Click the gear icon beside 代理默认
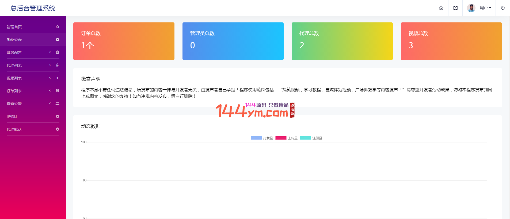 pyautogui.click(x=57, y=129)
